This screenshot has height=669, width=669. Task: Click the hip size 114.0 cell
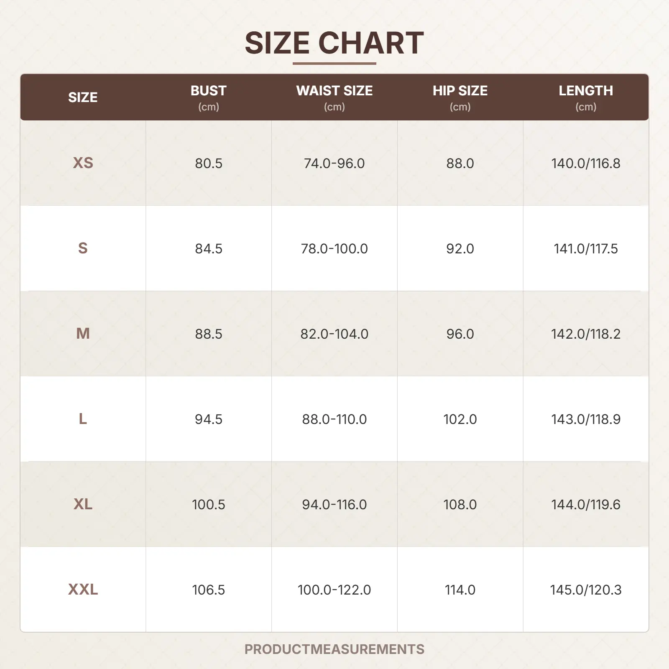(x=460, y=590)
